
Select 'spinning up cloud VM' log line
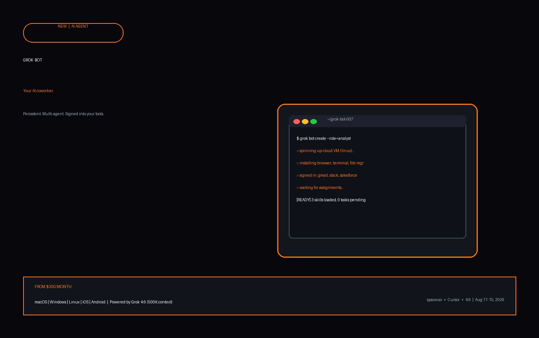[x=326, y=151]
